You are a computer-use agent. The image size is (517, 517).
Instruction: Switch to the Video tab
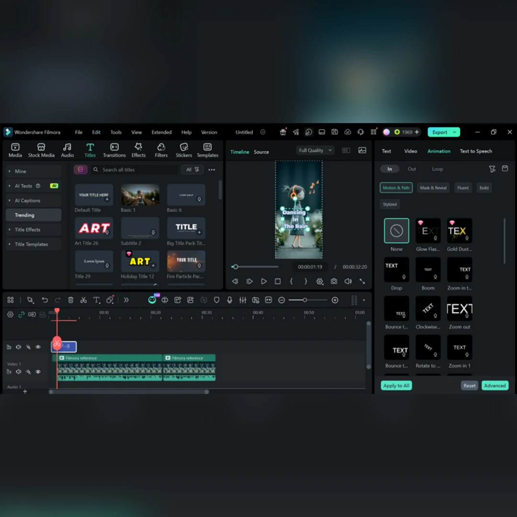click(x=411, y=151)
